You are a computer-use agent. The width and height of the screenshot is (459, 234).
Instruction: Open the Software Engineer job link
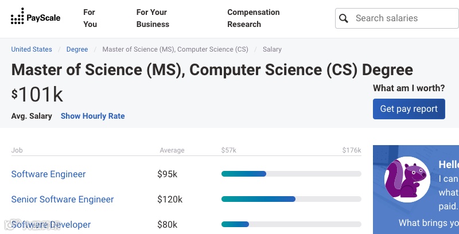click(48, 174)
